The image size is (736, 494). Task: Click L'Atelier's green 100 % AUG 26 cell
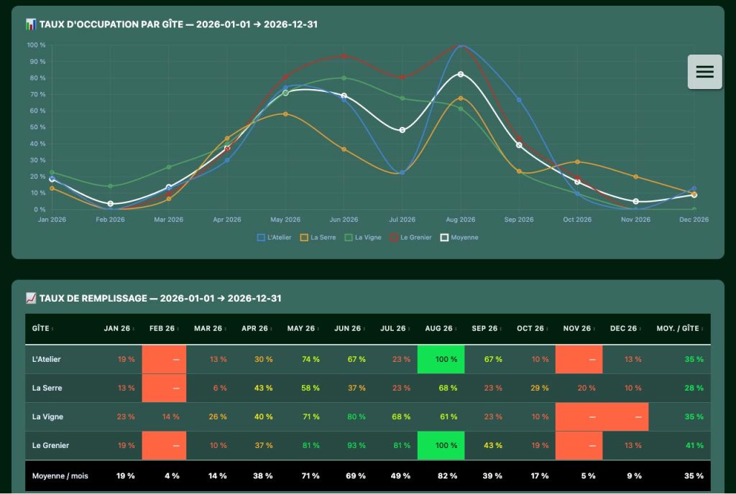(x=441, y=360)
